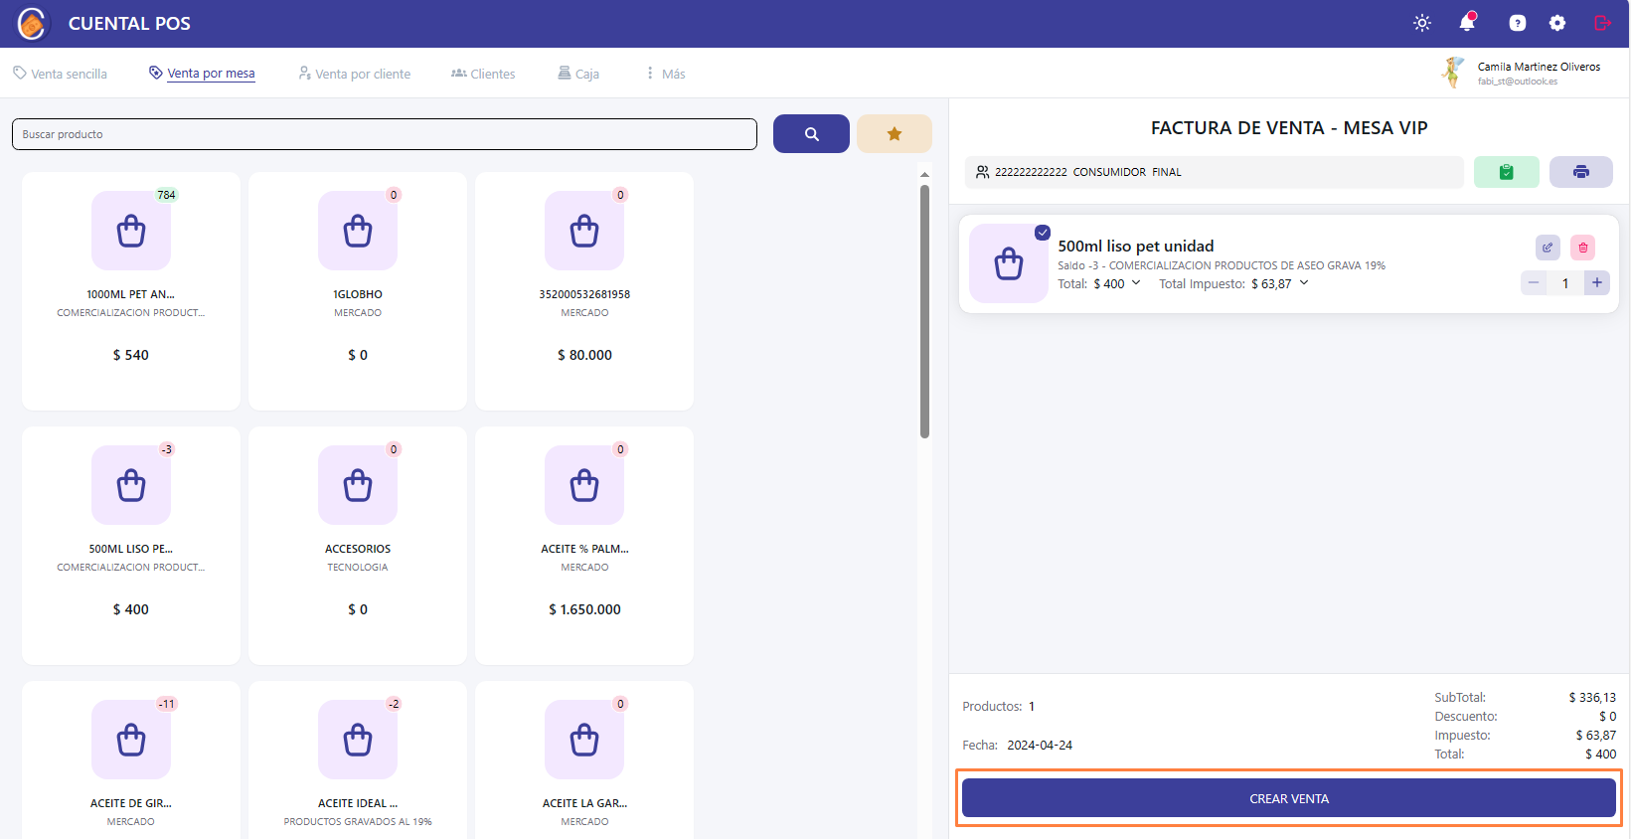Go to the Clientes tab
This screenshot has width=1631, height=839.
click(x=483, y=74)
